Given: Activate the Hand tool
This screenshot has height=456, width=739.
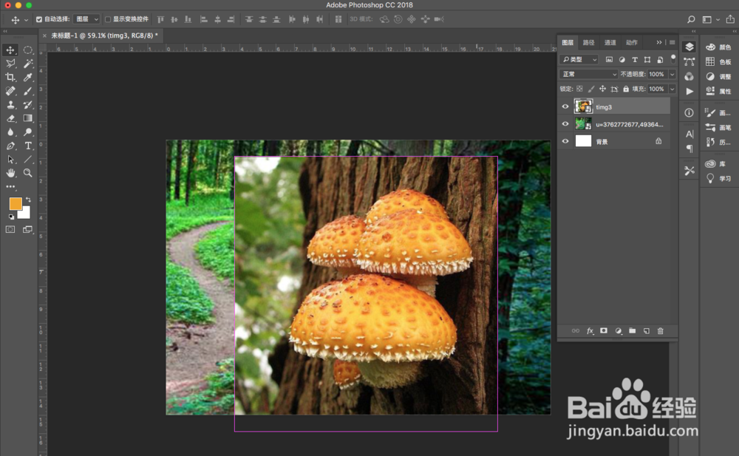Looking at the screenshot, I should click(10, 173).
